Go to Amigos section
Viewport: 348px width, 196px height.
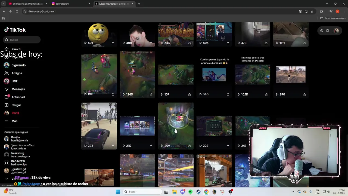pos(17,73)
